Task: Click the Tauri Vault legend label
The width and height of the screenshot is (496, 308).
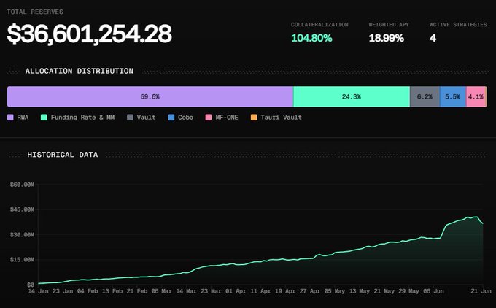Action: 281,118
